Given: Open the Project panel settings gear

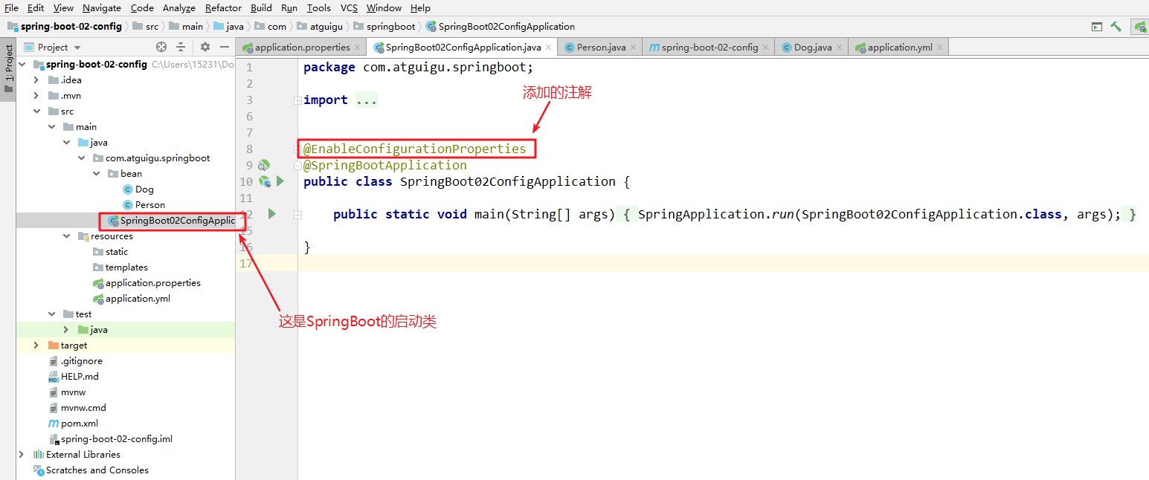Looking at the screenshot, I should (205, 47).
